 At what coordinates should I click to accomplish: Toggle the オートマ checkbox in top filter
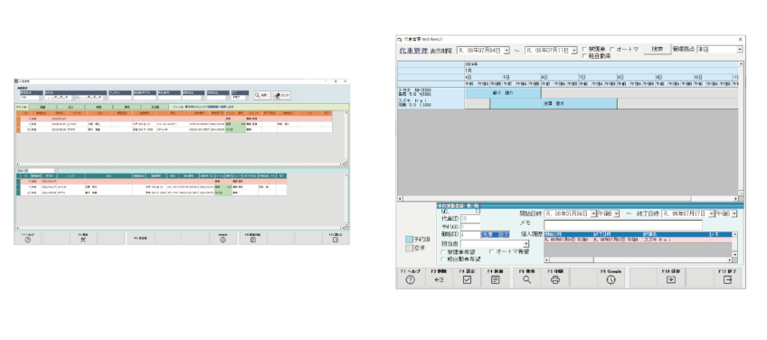click(612, 50)
